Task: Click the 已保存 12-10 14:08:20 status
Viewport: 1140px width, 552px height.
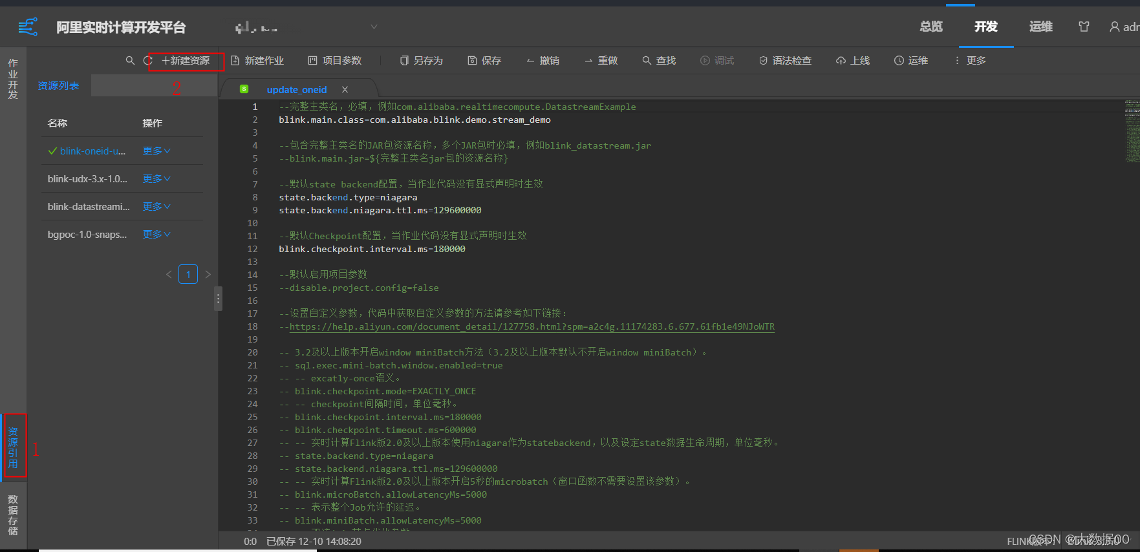Action: (x=314, y=541)
